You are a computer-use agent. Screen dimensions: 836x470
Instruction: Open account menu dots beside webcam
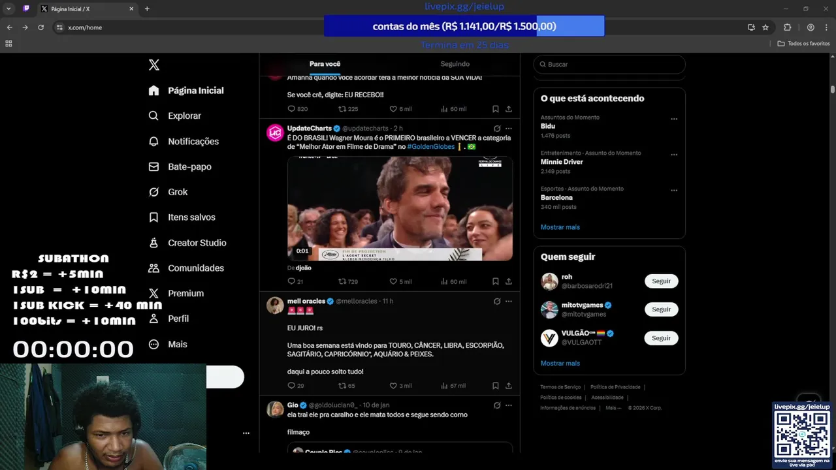click(x=246, y=433)
